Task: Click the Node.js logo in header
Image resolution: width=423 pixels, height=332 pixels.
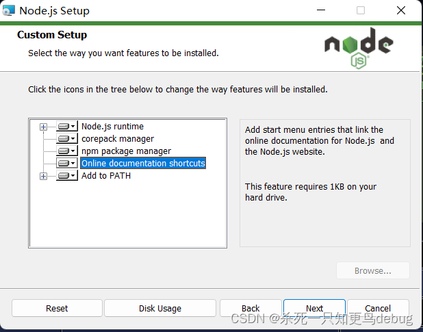Action: point(359,48)
